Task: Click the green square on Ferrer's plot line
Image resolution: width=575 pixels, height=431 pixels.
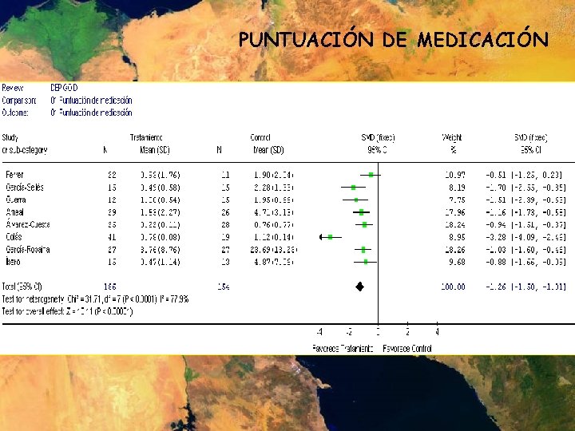Action: point(371,175)
